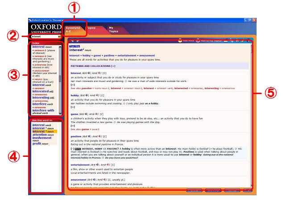This screenshot has height=205, width=290.
Task: Play BrE pronunciation of amusement
Action: [94, 180]
